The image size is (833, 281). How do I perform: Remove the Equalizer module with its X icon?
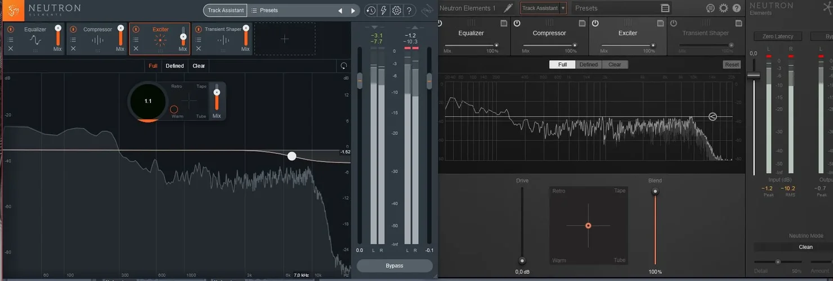[x=10, y=49]
